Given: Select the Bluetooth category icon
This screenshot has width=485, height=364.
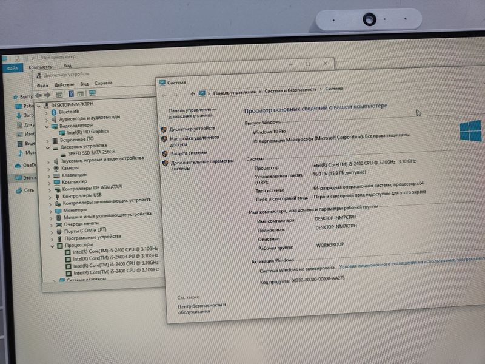Looking at the screenshot, I should pyautogui.click(x=53, y=112).
